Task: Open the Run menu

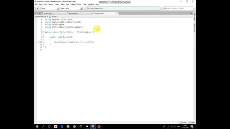Action: pos(68,4)
